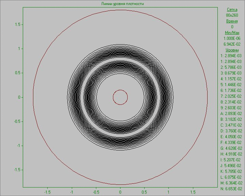Click the maximum value '6.942E-02'
245x196 pixels.
click(x=232, y=44)
